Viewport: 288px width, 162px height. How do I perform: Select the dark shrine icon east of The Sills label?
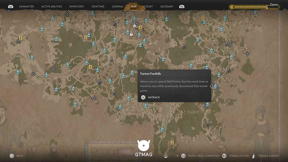click(114, 92)
